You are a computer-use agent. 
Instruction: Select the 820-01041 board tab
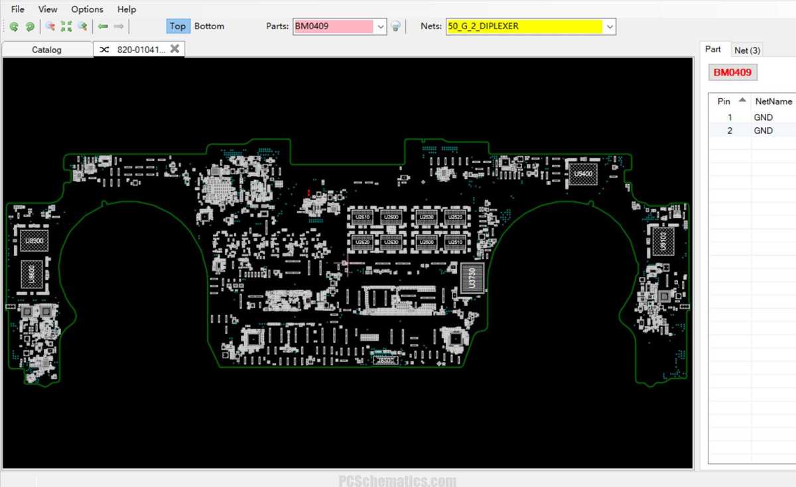139,49
